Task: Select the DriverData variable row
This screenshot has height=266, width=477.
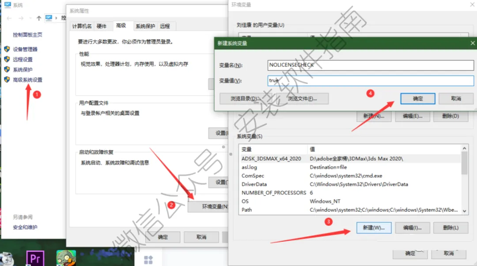Action: click(x=350, y=184)
